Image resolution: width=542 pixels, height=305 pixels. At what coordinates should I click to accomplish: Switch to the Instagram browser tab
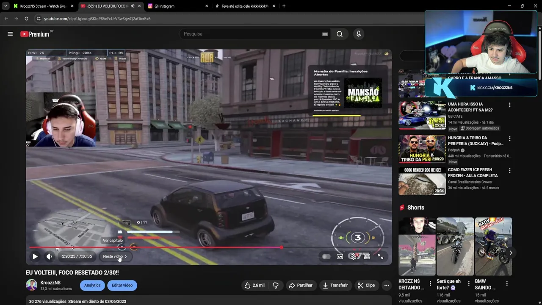click(178, 6)
